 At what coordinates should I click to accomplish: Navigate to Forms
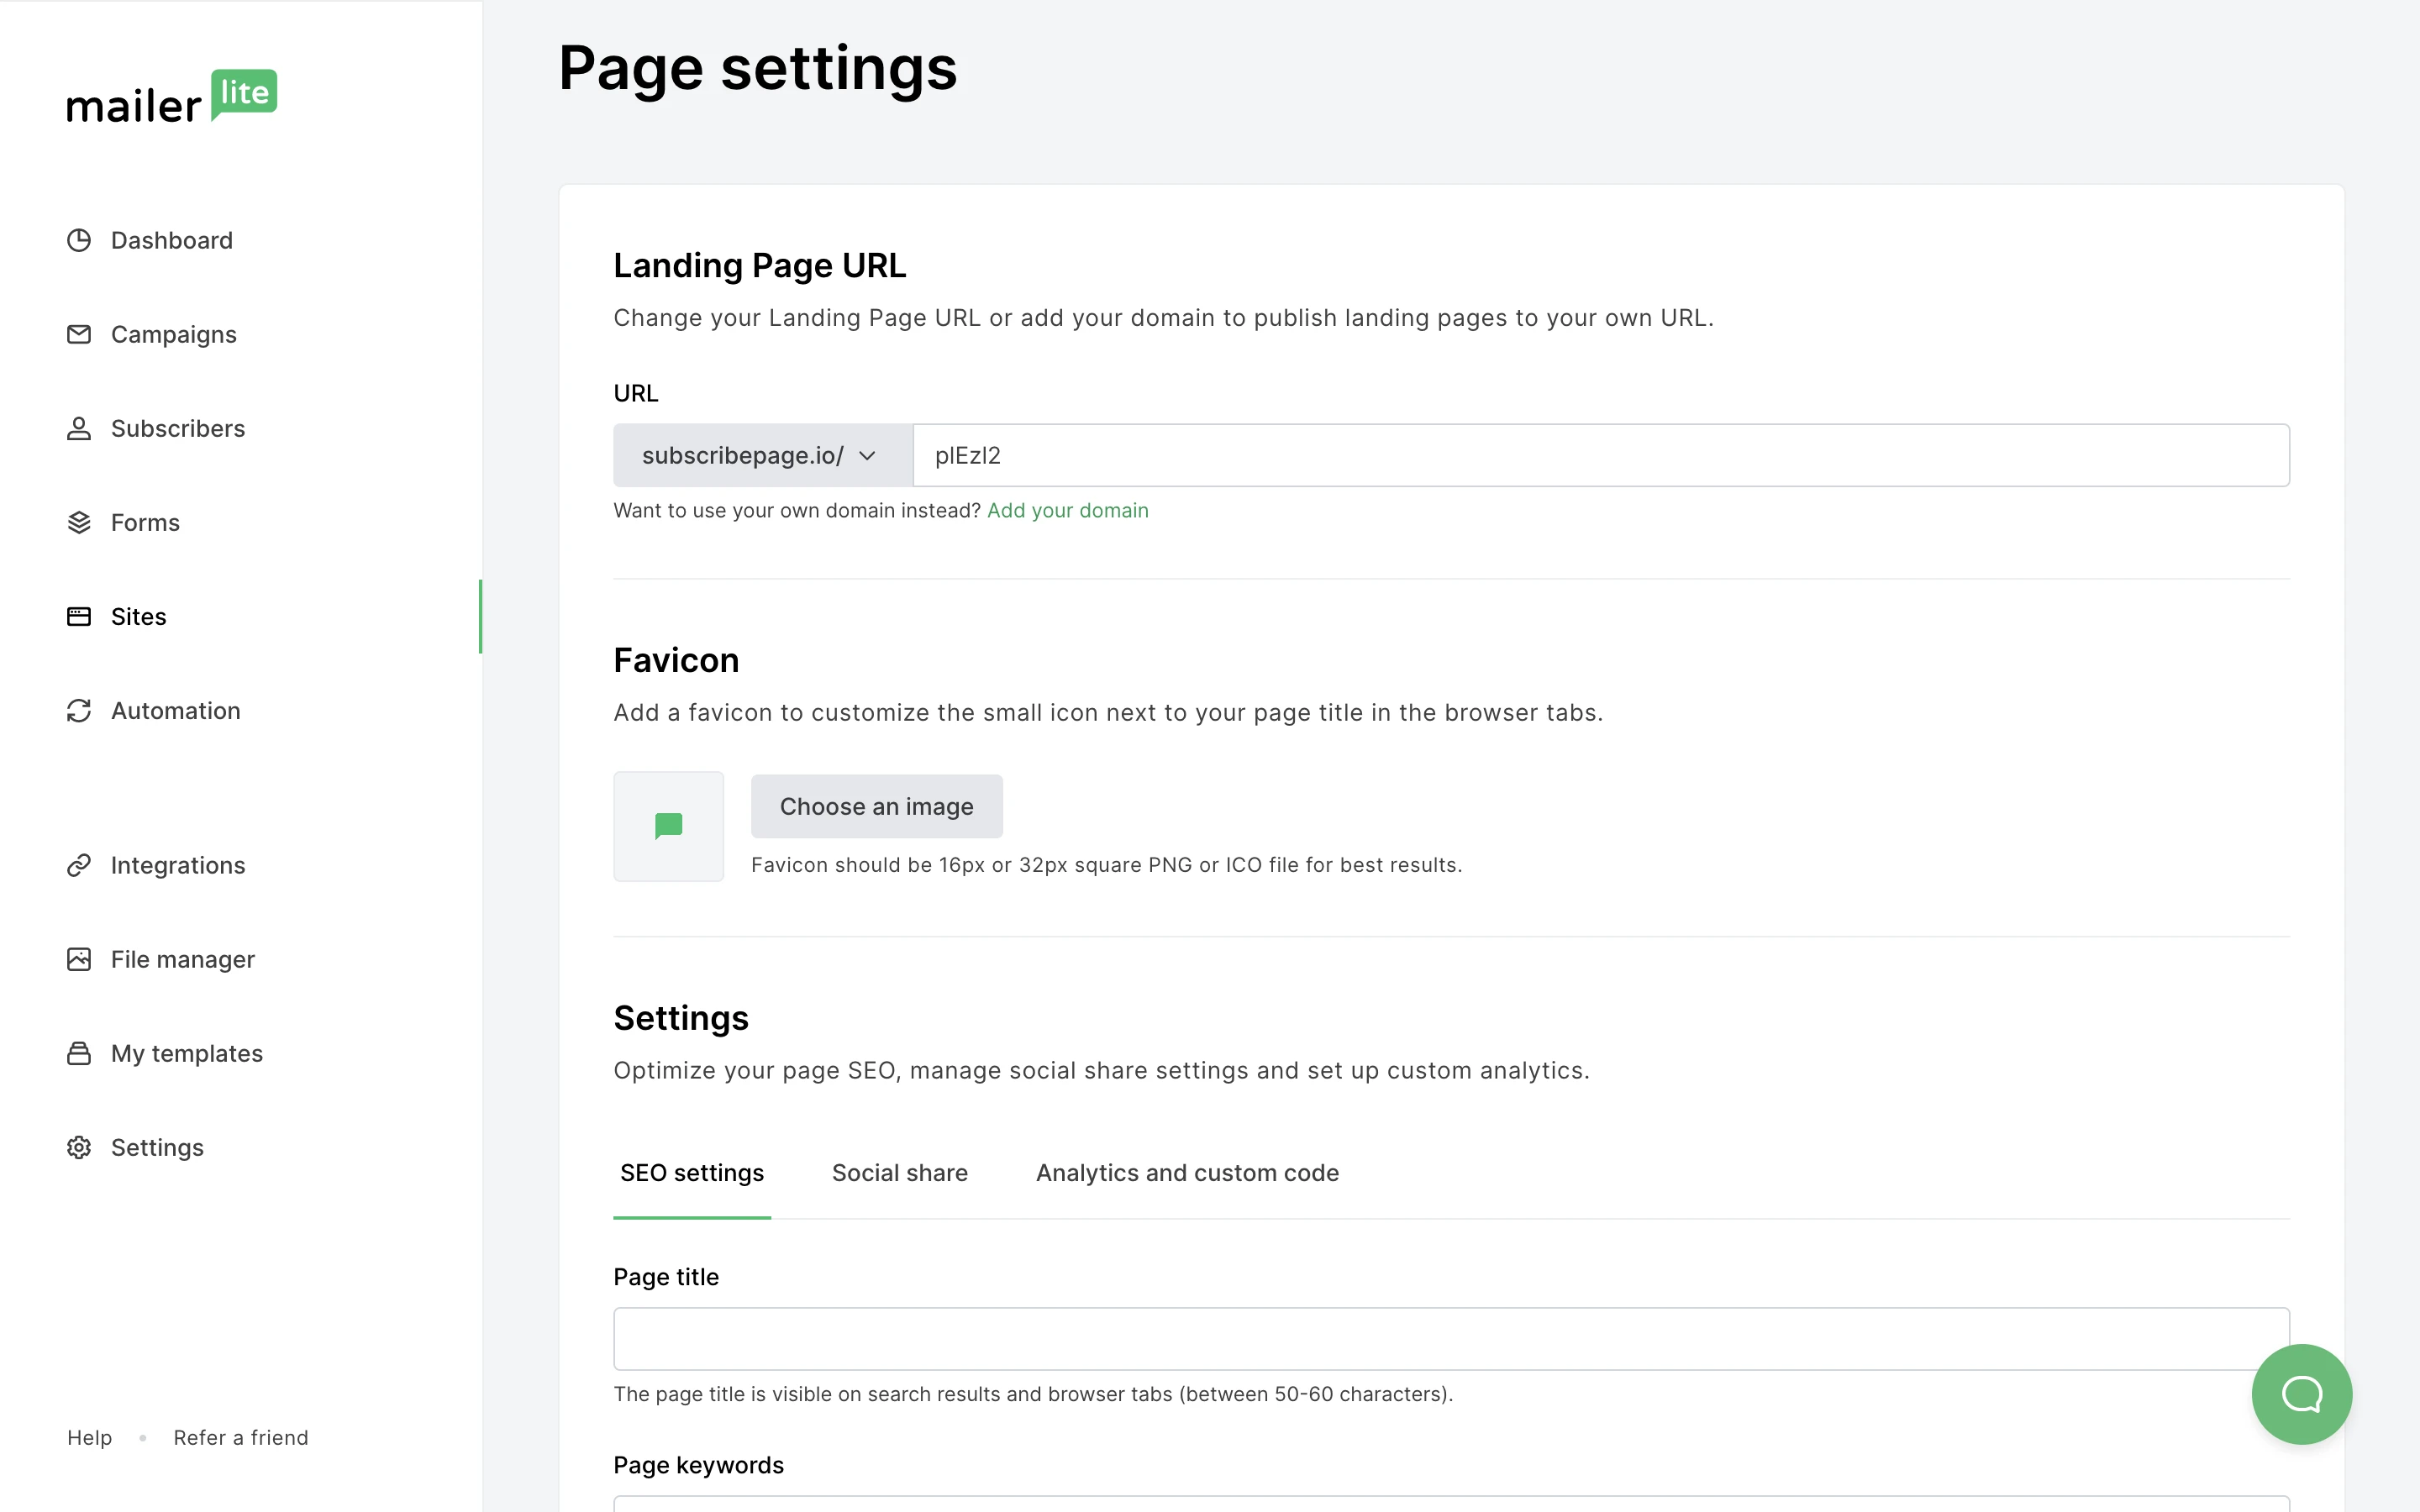click(x=145, y=522)
